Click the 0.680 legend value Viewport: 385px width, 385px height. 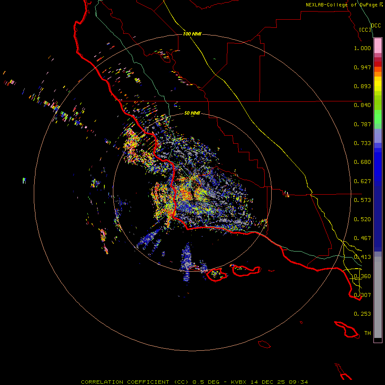[362, 162]
